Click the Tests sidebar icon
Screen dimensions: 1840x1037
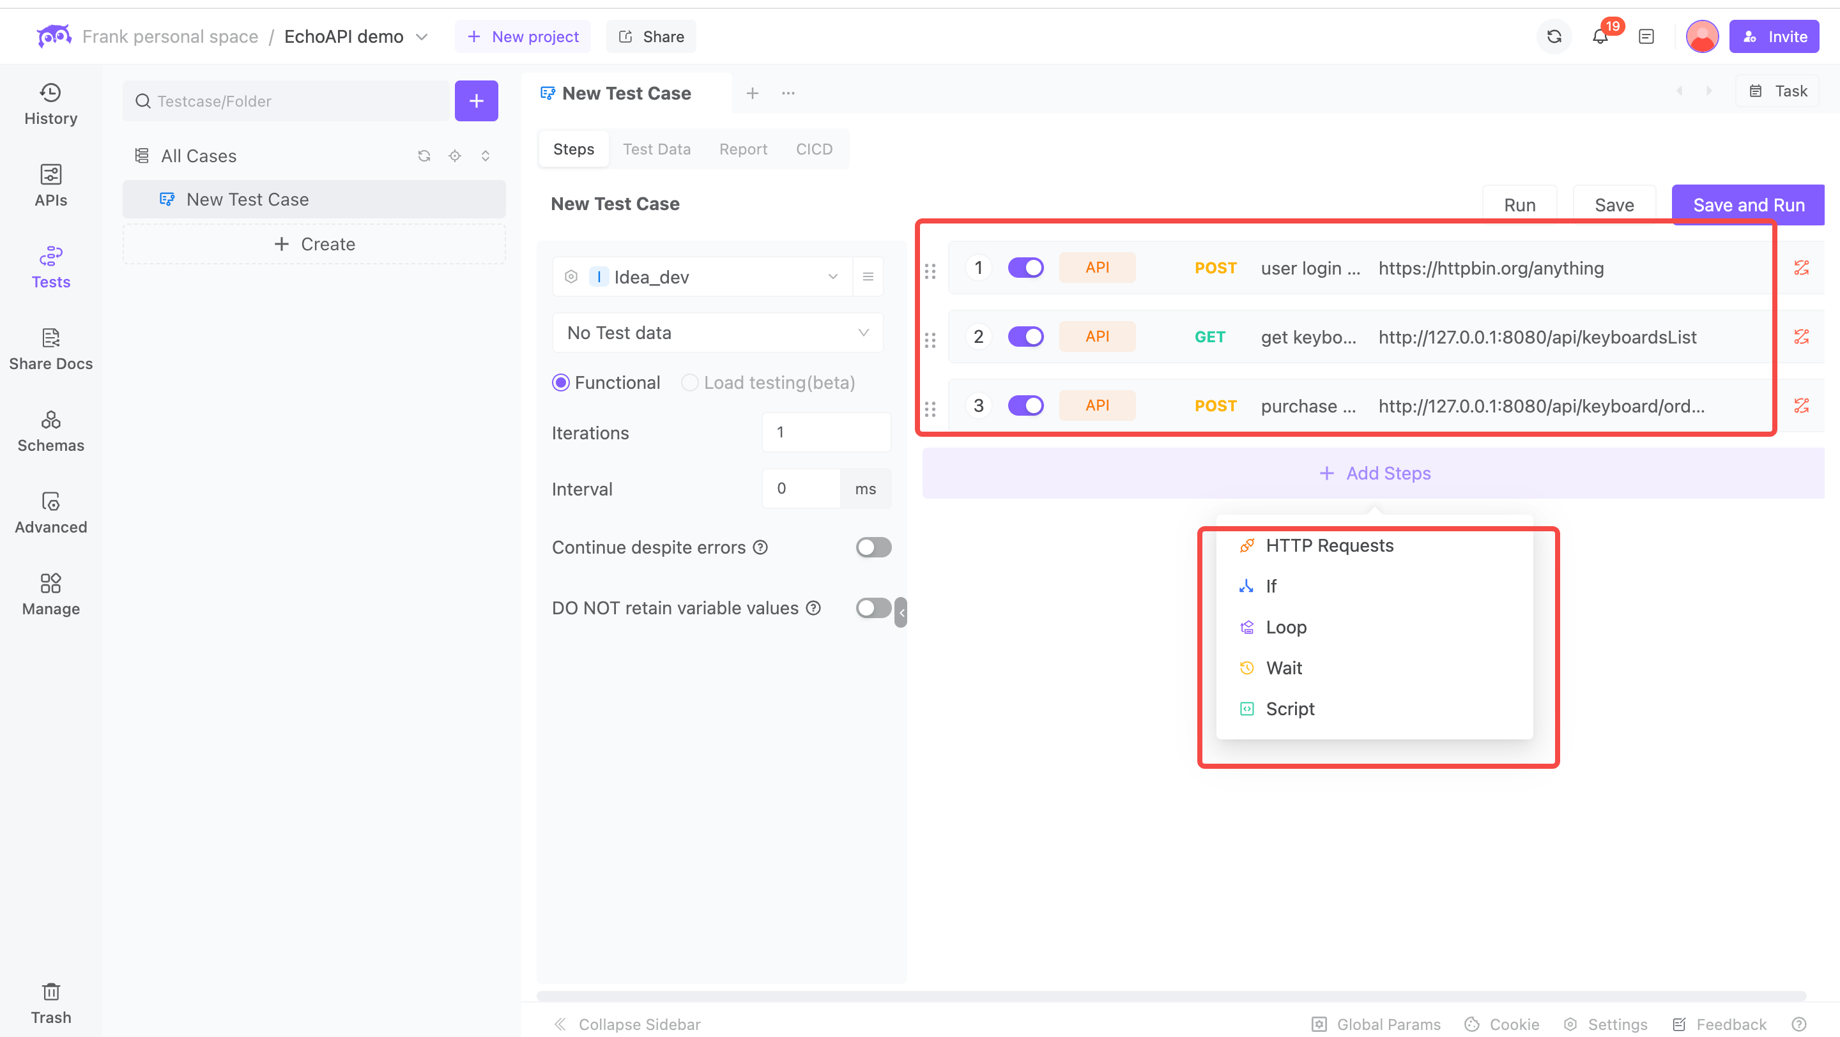[50, 265]
